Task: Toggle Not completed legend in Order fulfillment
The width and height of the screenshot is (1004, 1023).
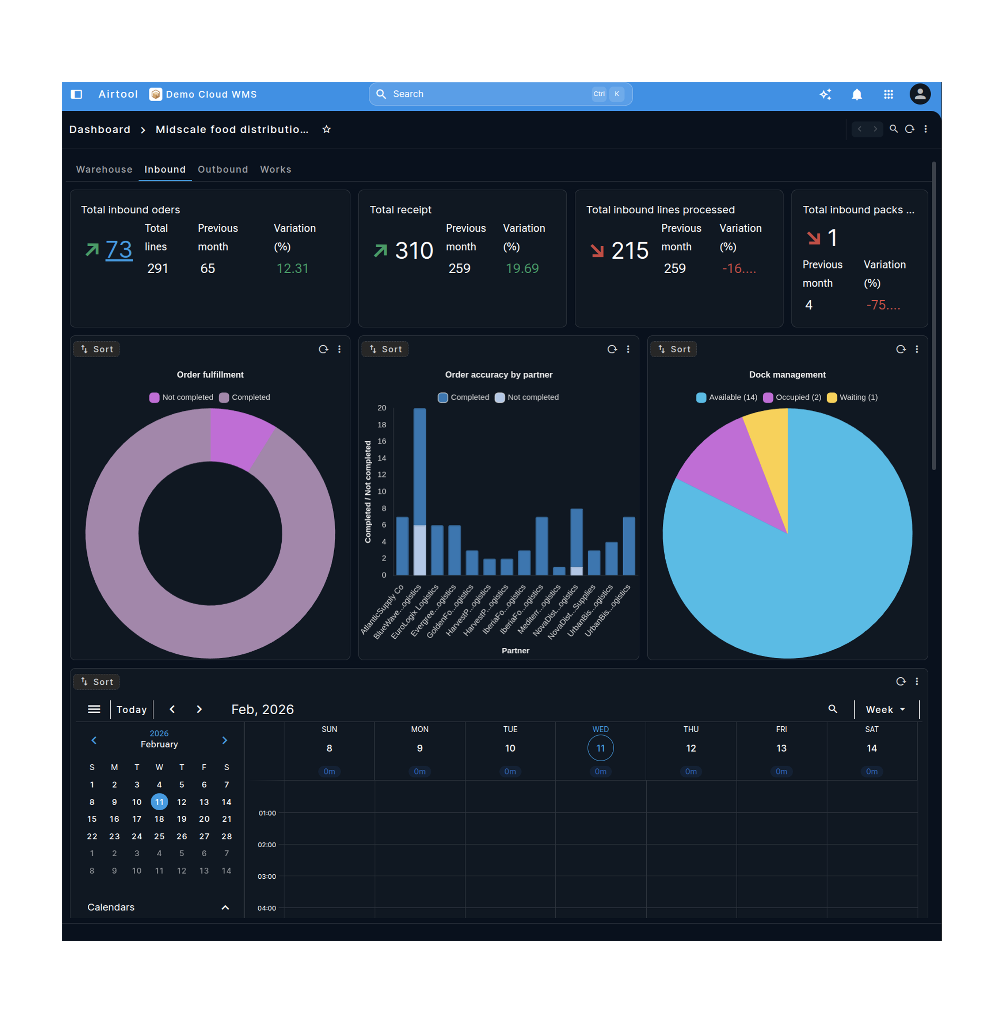Action: click(181, 397)
